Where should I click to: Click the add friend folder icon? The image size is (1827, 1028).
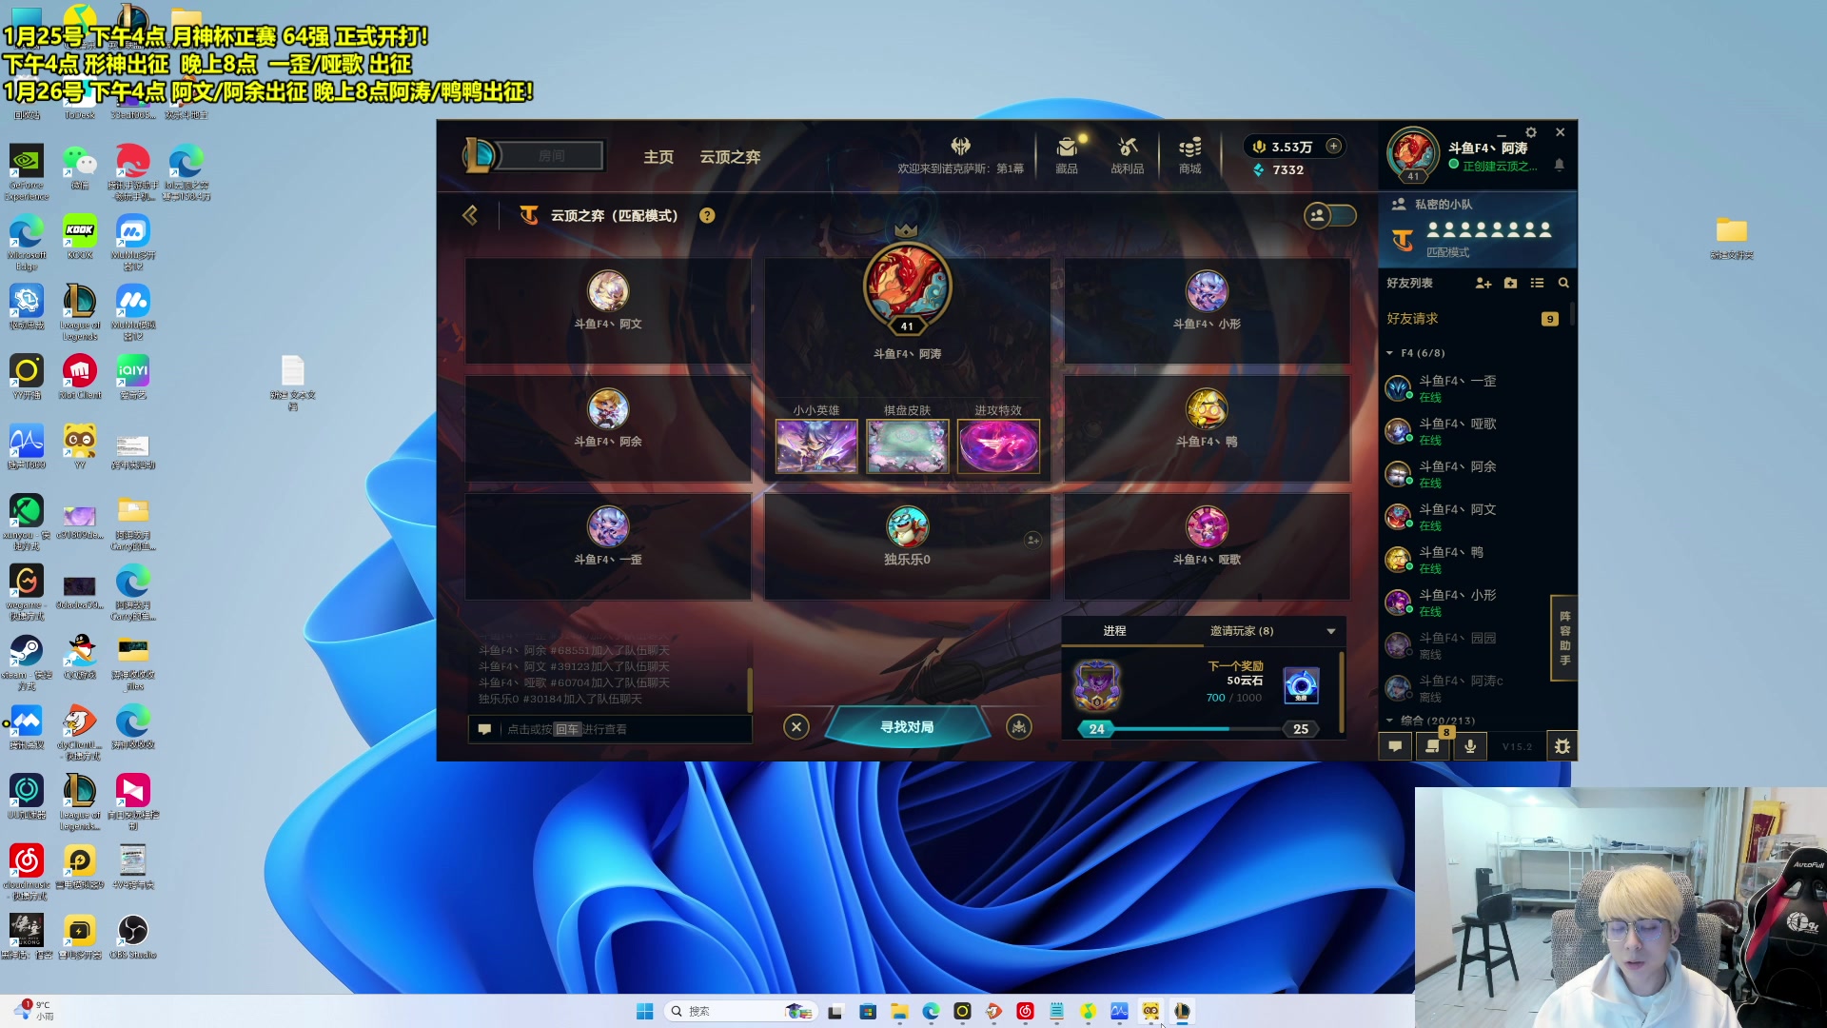click(1510, 283)
